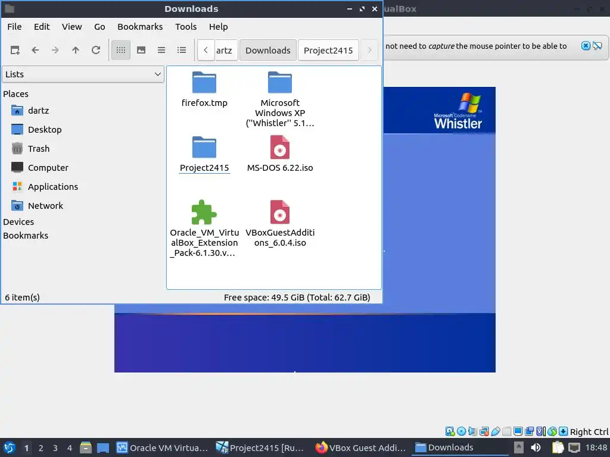Click VirtualBox hard disk activity indicator

click(x=450, y=431)
